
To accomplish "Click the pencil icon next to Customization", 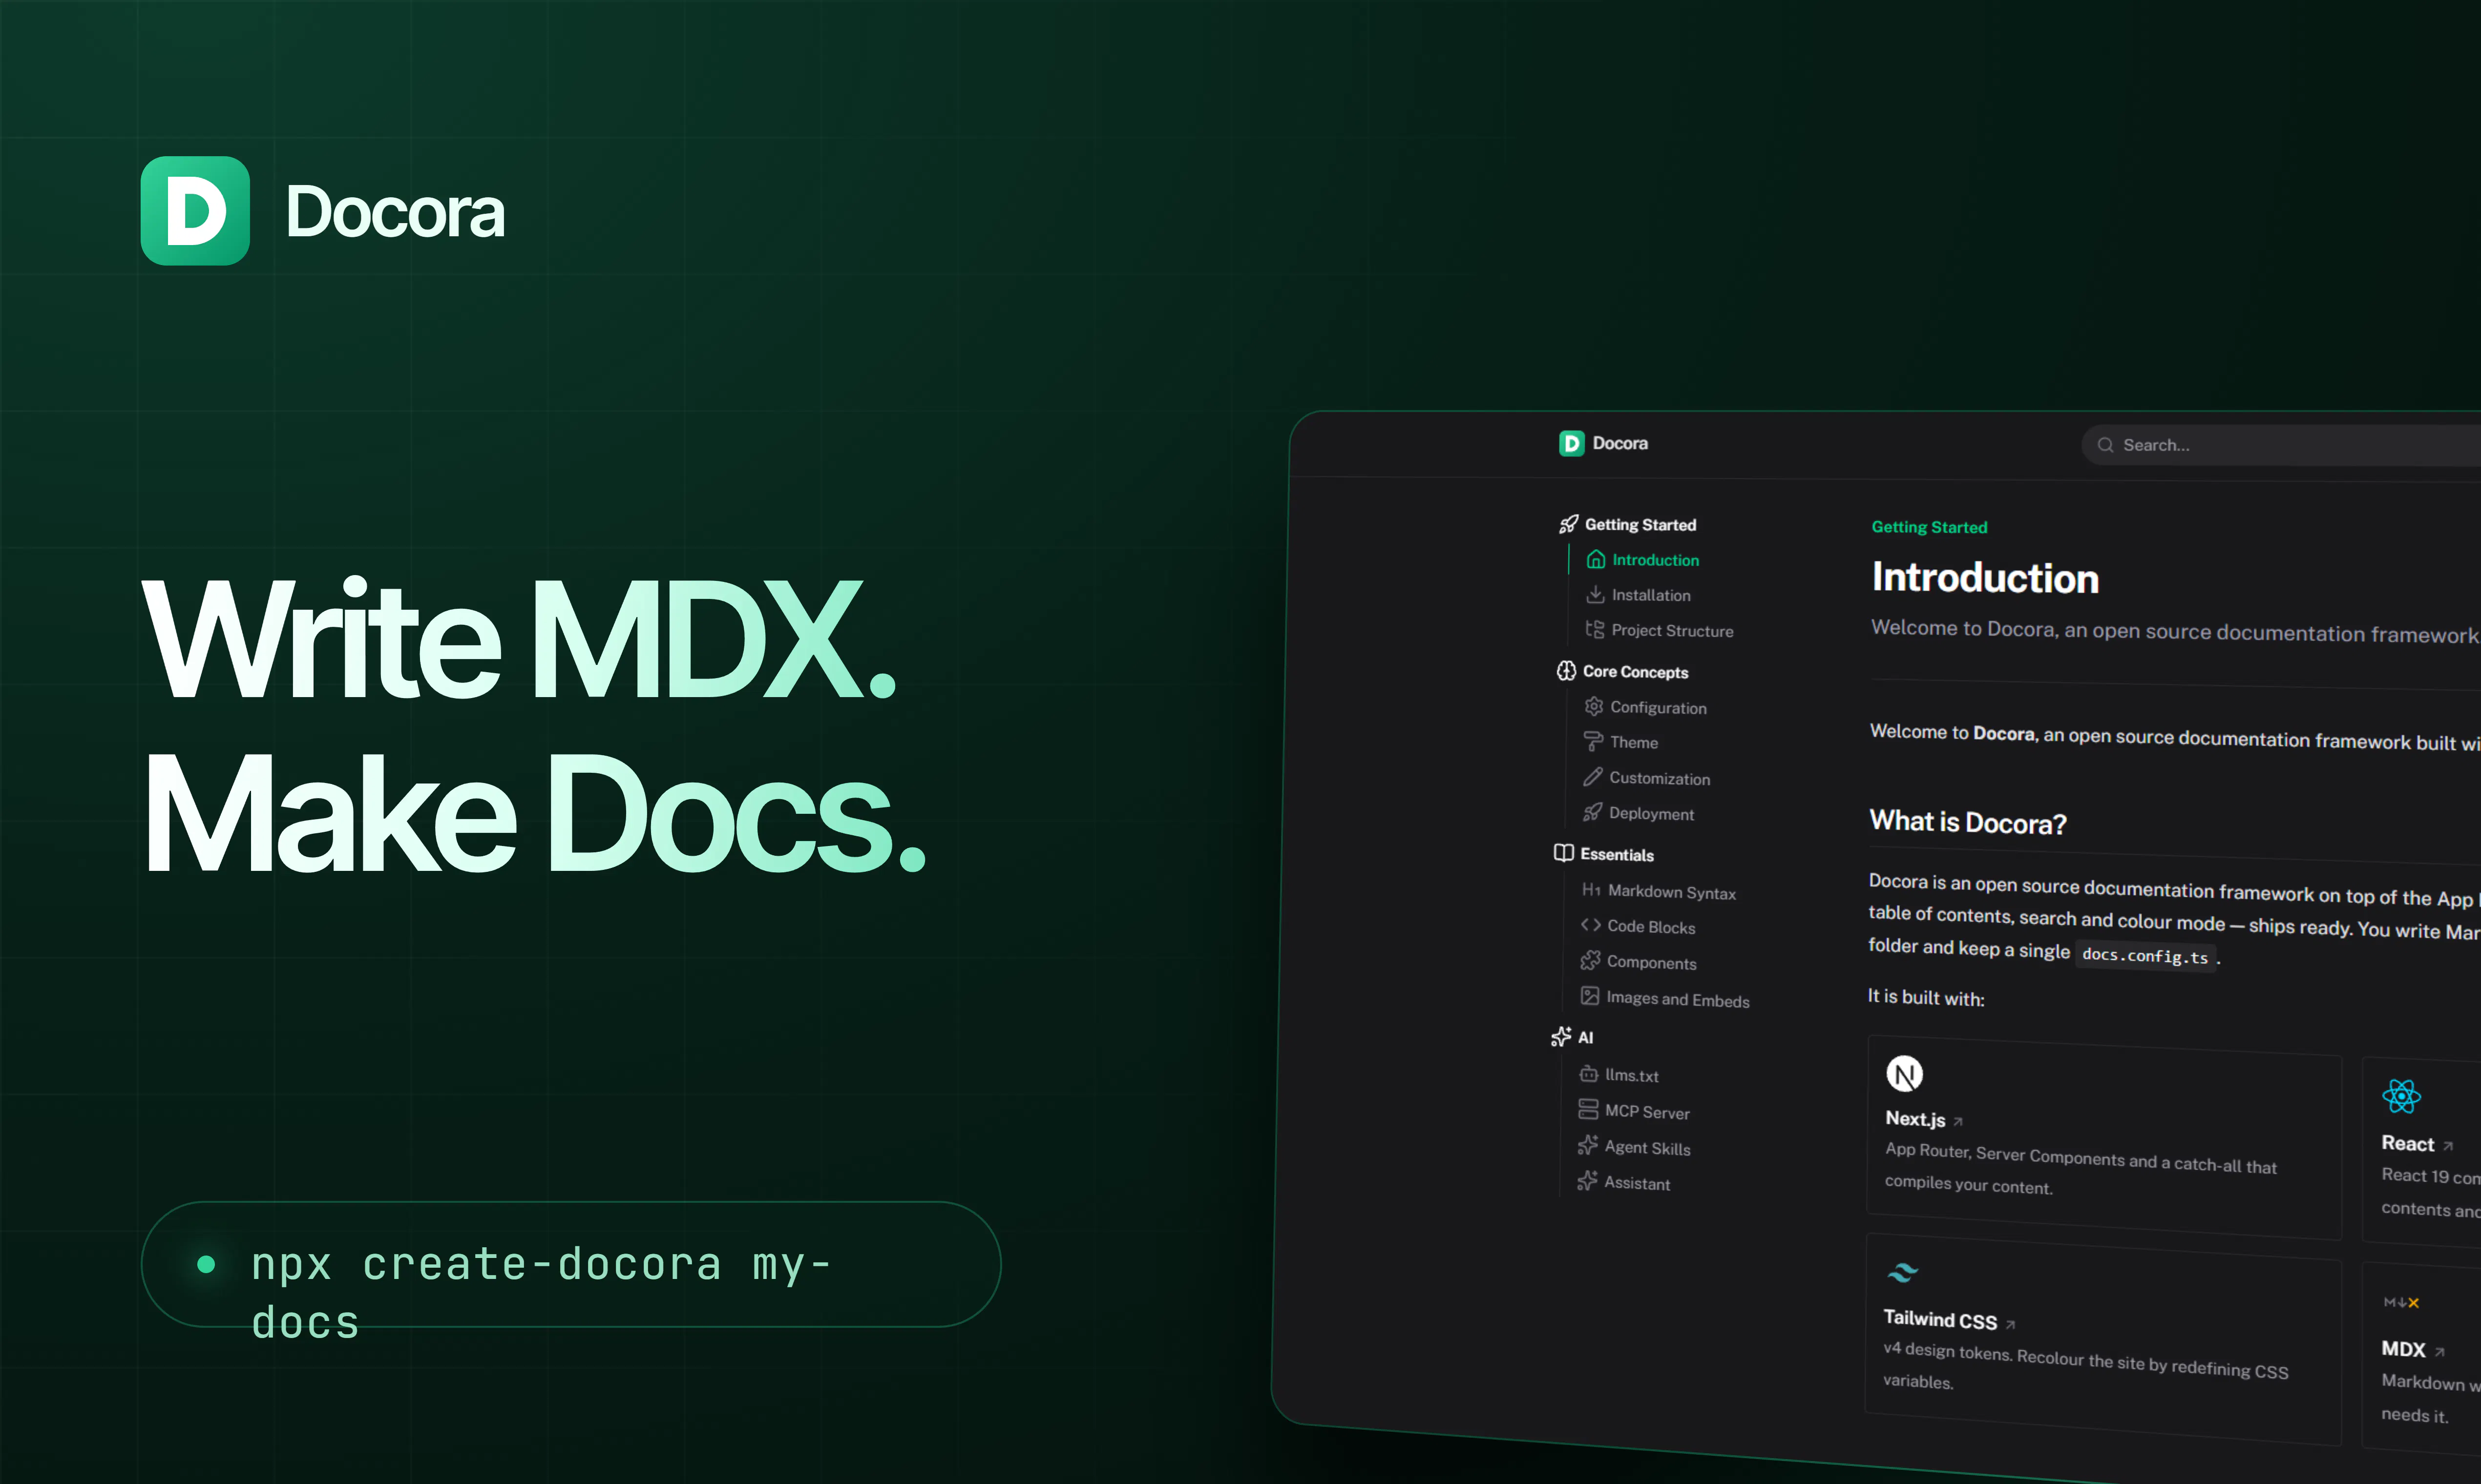I will tap(1593, 777).
